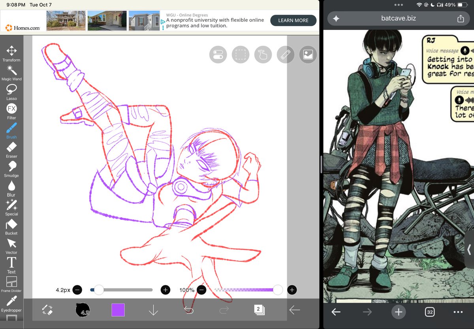The image size is (474, 329).
Task: Select the Eyedropper tool
Action: 11,304
